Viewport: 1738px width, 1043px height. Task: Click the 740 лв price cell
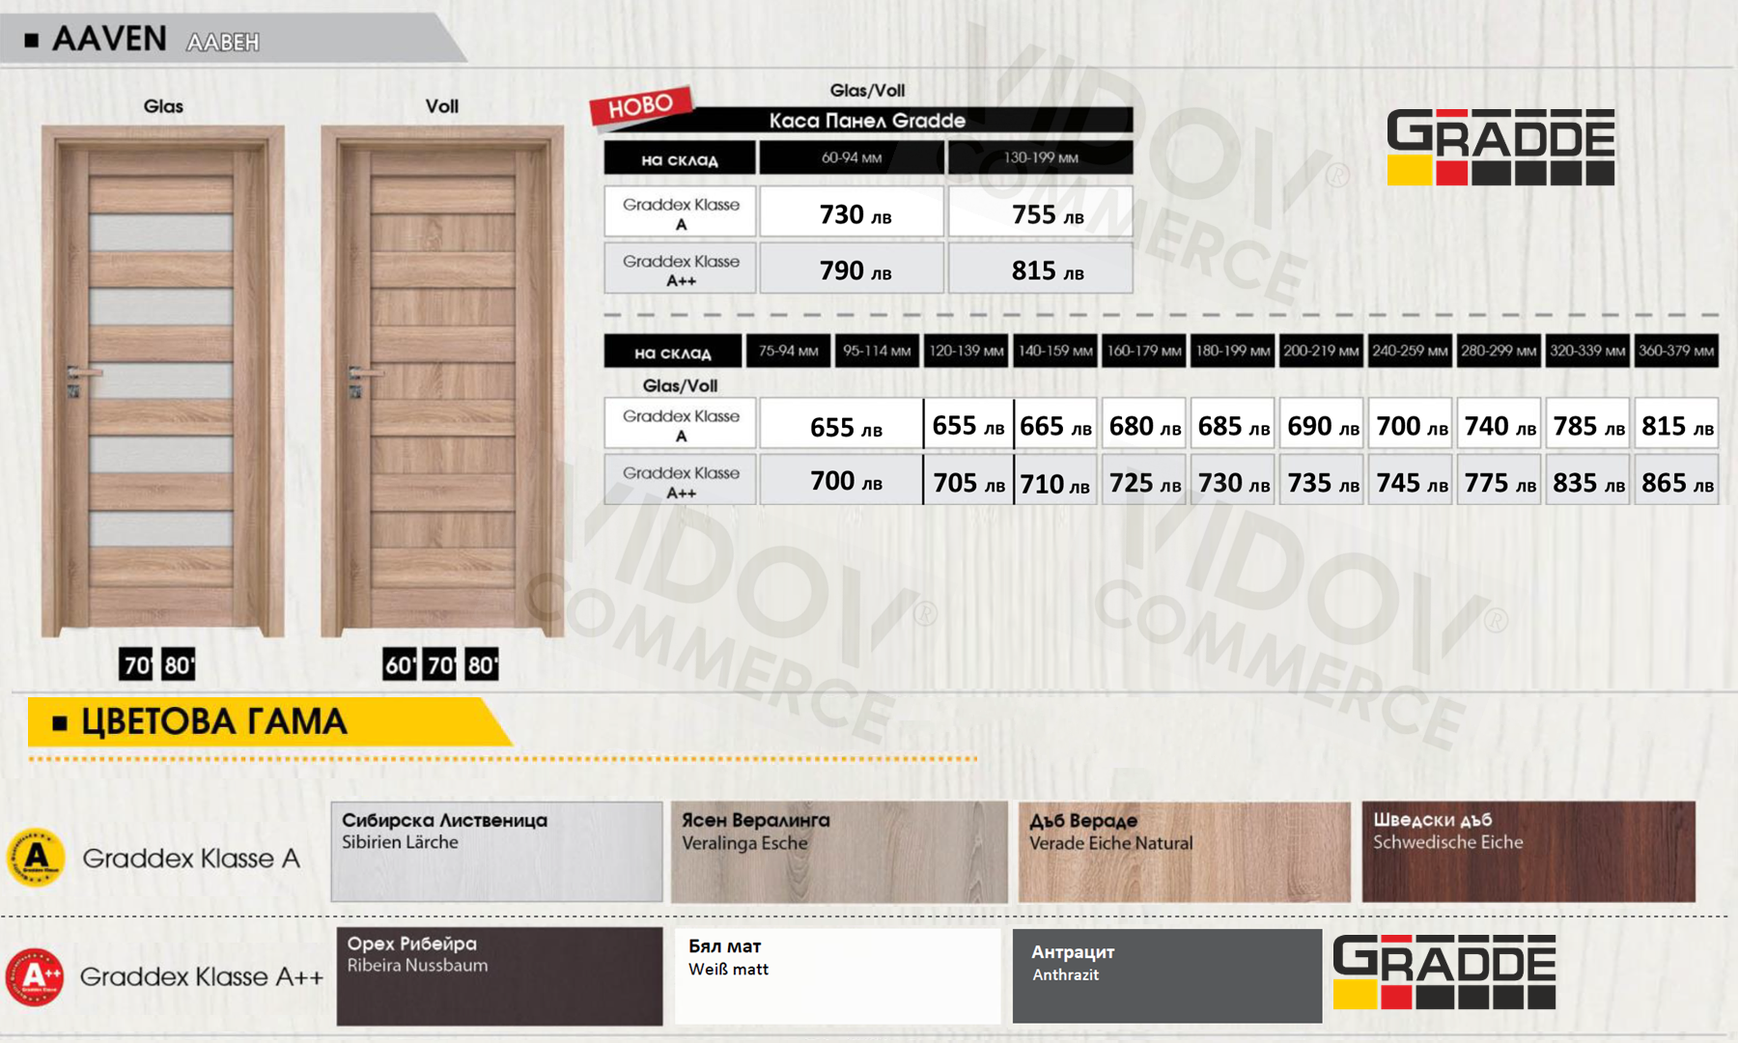click(x=1500, y=424)
